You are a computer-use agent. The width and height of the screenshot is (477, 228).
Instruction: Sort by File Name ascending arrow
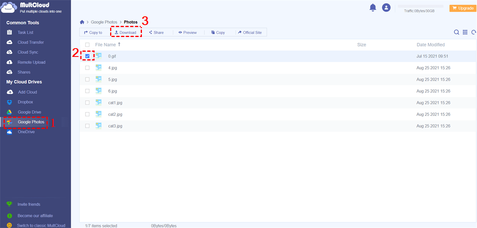119,45
